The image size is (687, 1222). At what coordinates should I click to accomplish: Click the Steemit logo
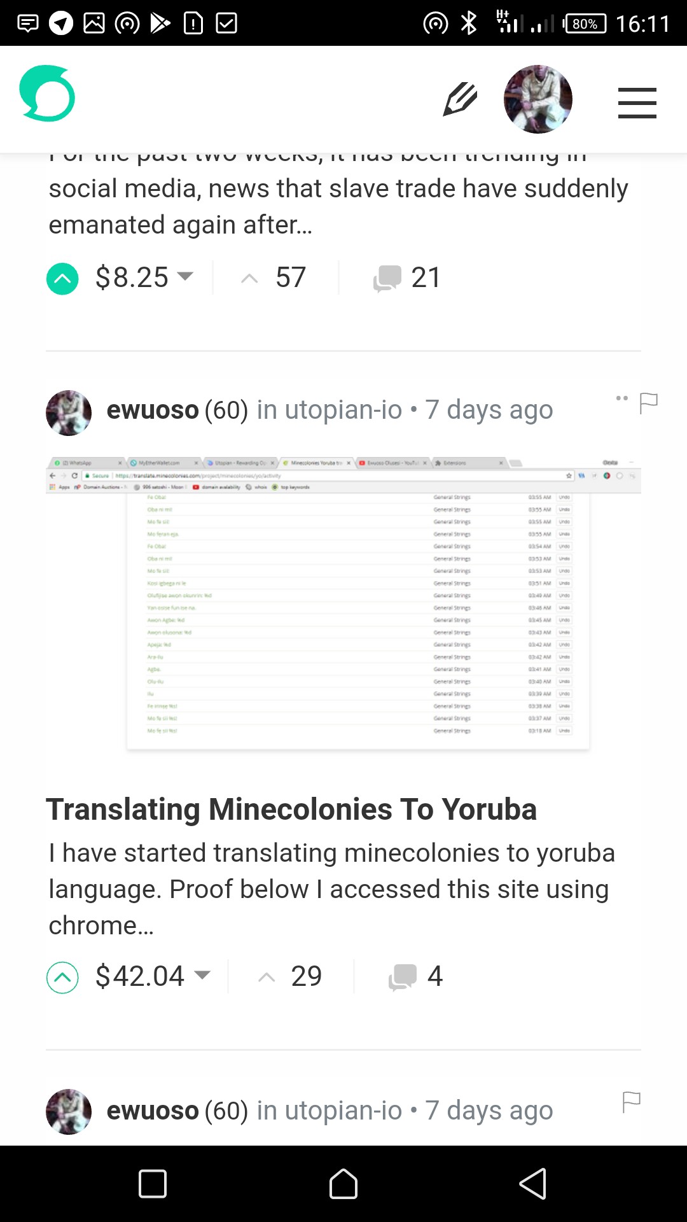click(46, 95)
